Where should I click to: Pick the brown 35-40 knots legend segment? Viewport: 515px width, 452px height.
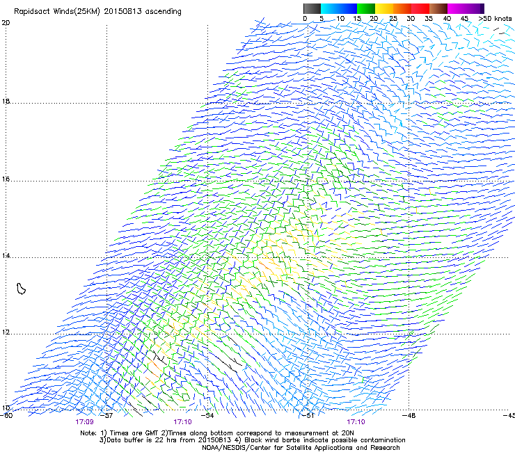point(438,8)
